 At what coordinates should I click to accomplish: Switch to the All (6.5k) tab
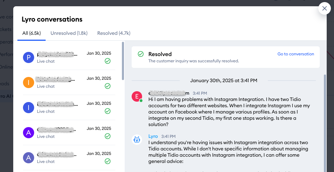(x=32, y=33)
